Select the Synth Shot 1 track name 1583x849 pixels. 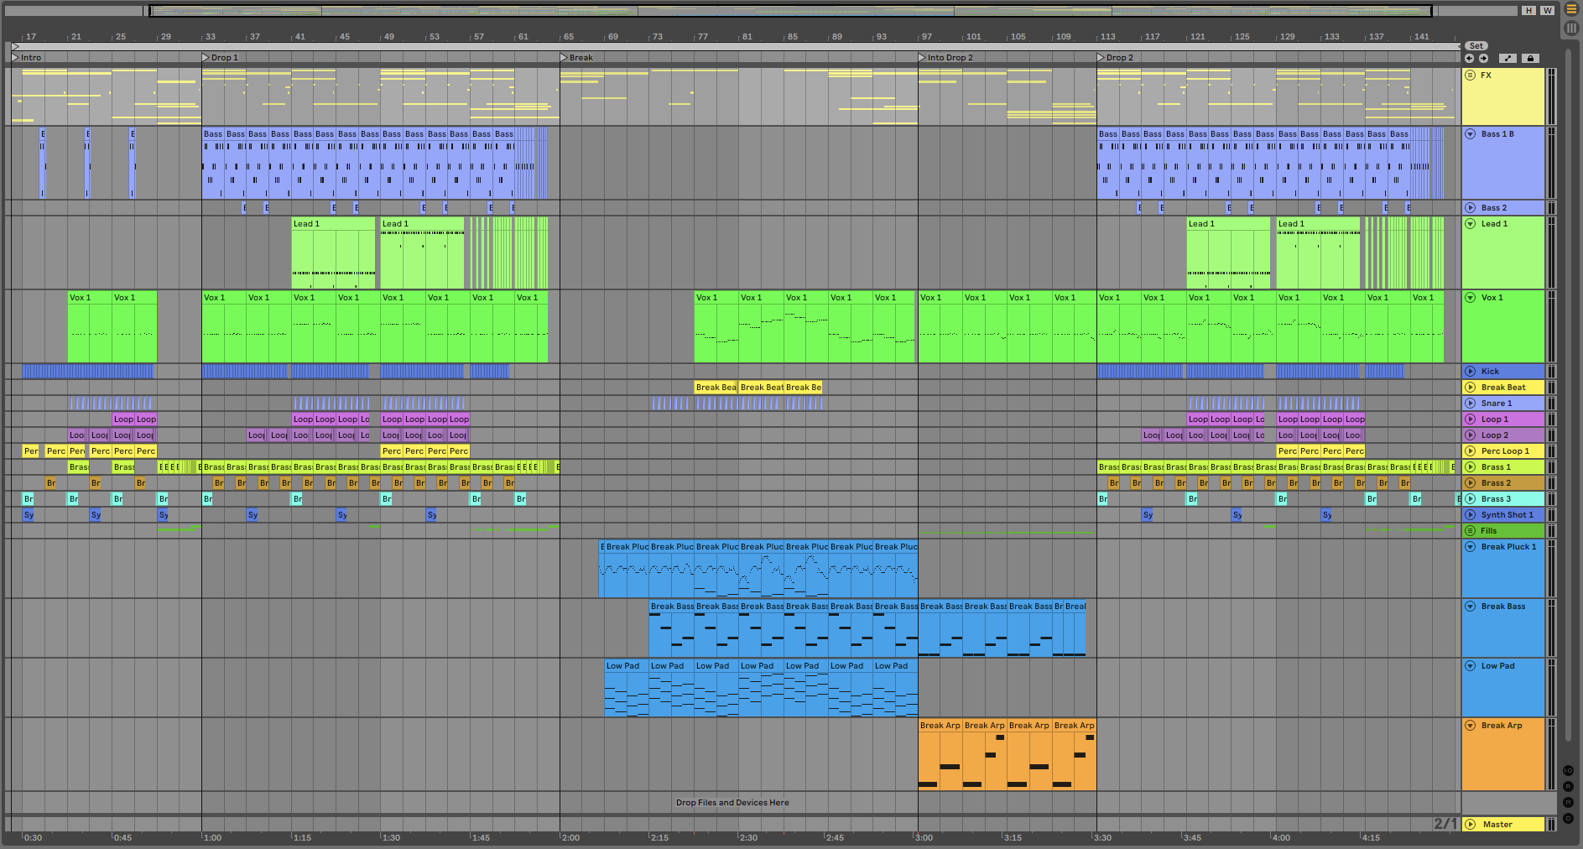pos(1507,515)
